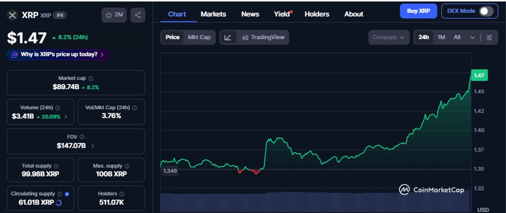Click the 61.01B XRP circulating value
This screenshot has height=213, width=506.
[36, 203]
